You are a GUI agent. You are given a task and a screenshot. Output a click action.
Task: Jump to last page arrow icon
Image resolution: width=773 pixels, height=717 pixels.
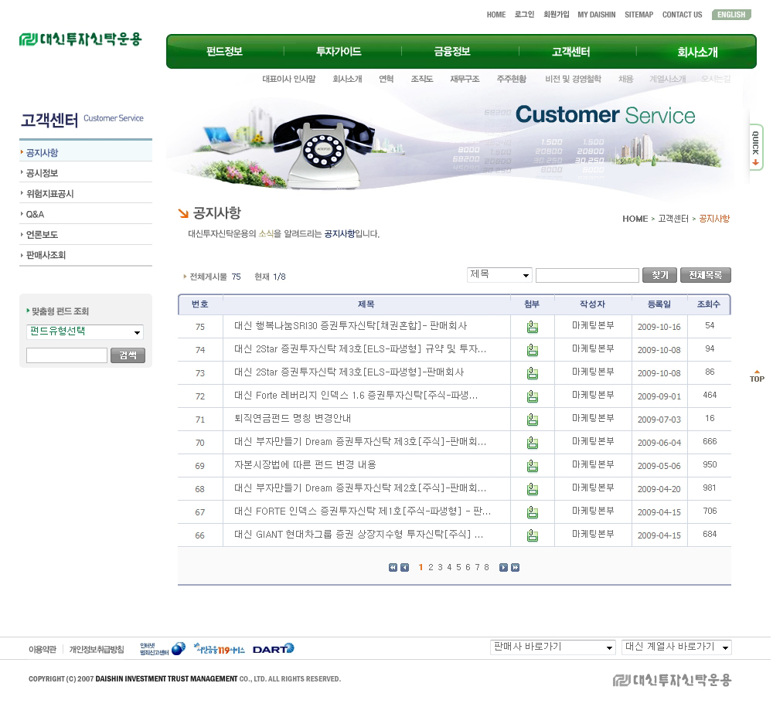pos(516,568)
